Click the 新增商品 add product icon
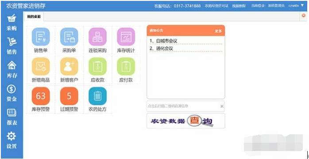 (x=41, y=66)
